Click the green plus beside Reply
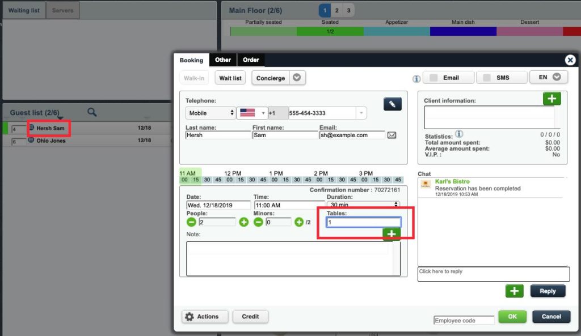581x336 pixels. (x=514, y=291)
